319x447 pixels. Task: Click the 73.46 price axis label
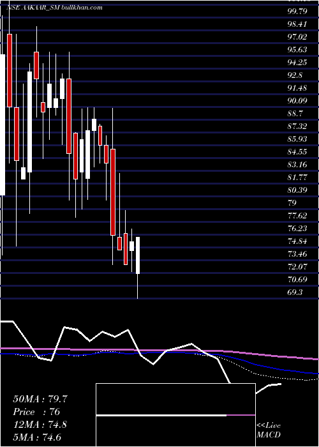tap(297, 254)
